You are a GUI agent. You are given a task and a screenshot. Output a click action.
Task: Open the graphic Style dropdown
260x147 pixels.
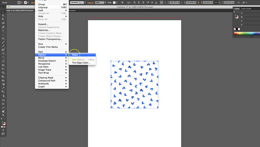[117, 3]
